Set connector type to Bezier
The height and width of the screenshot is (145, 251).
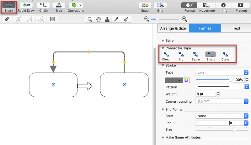click(196, 56)
